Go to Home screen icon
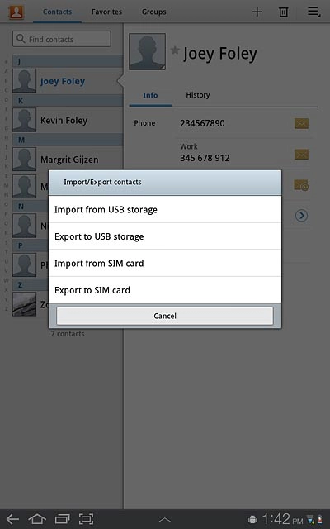Screen dimensions: 330x529 [x=37, y=519]
